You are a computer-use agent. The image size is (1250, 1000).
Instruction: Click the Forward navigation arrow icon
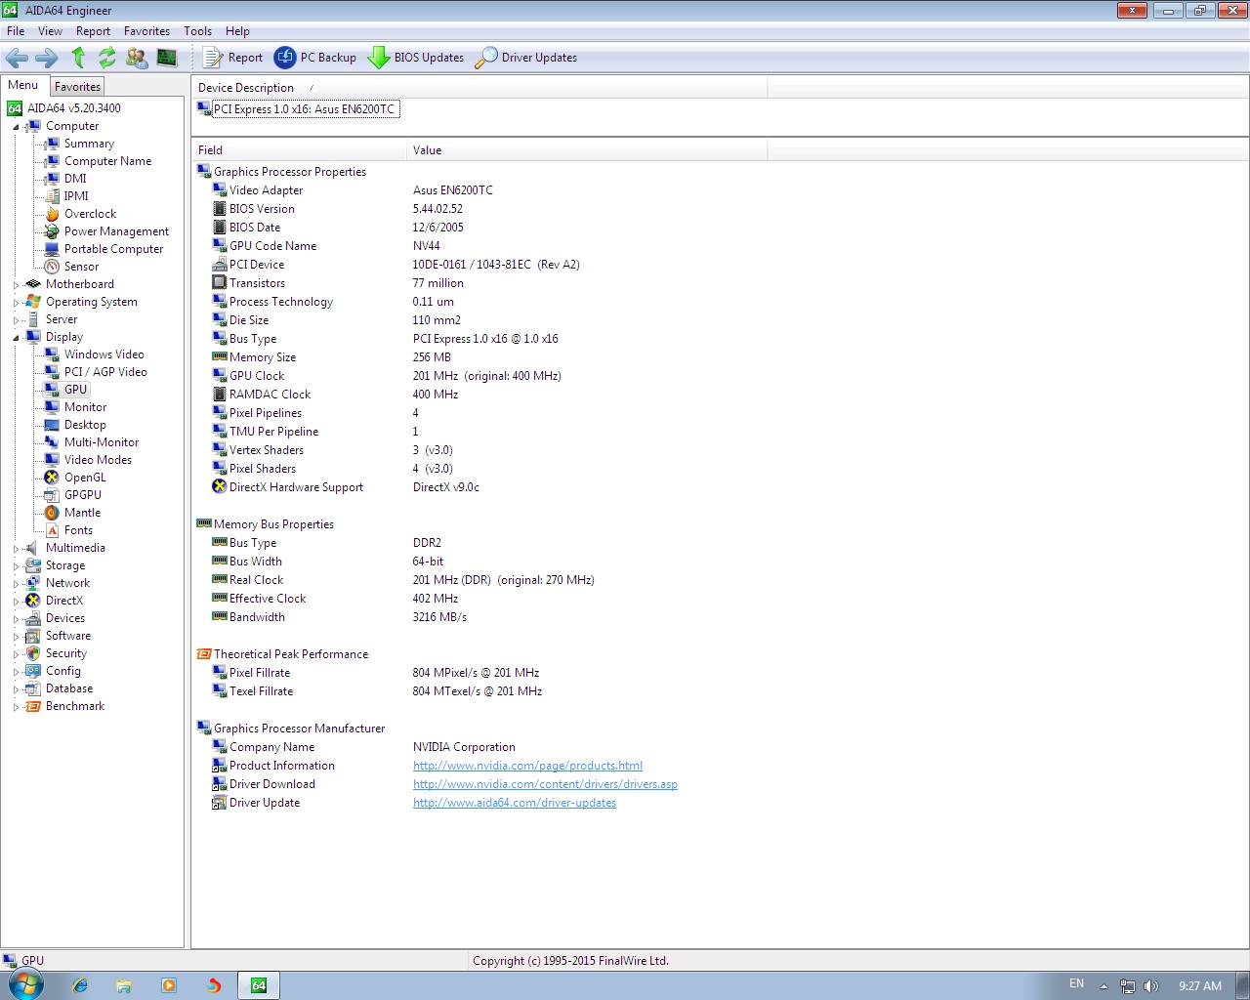coord(47,58)
